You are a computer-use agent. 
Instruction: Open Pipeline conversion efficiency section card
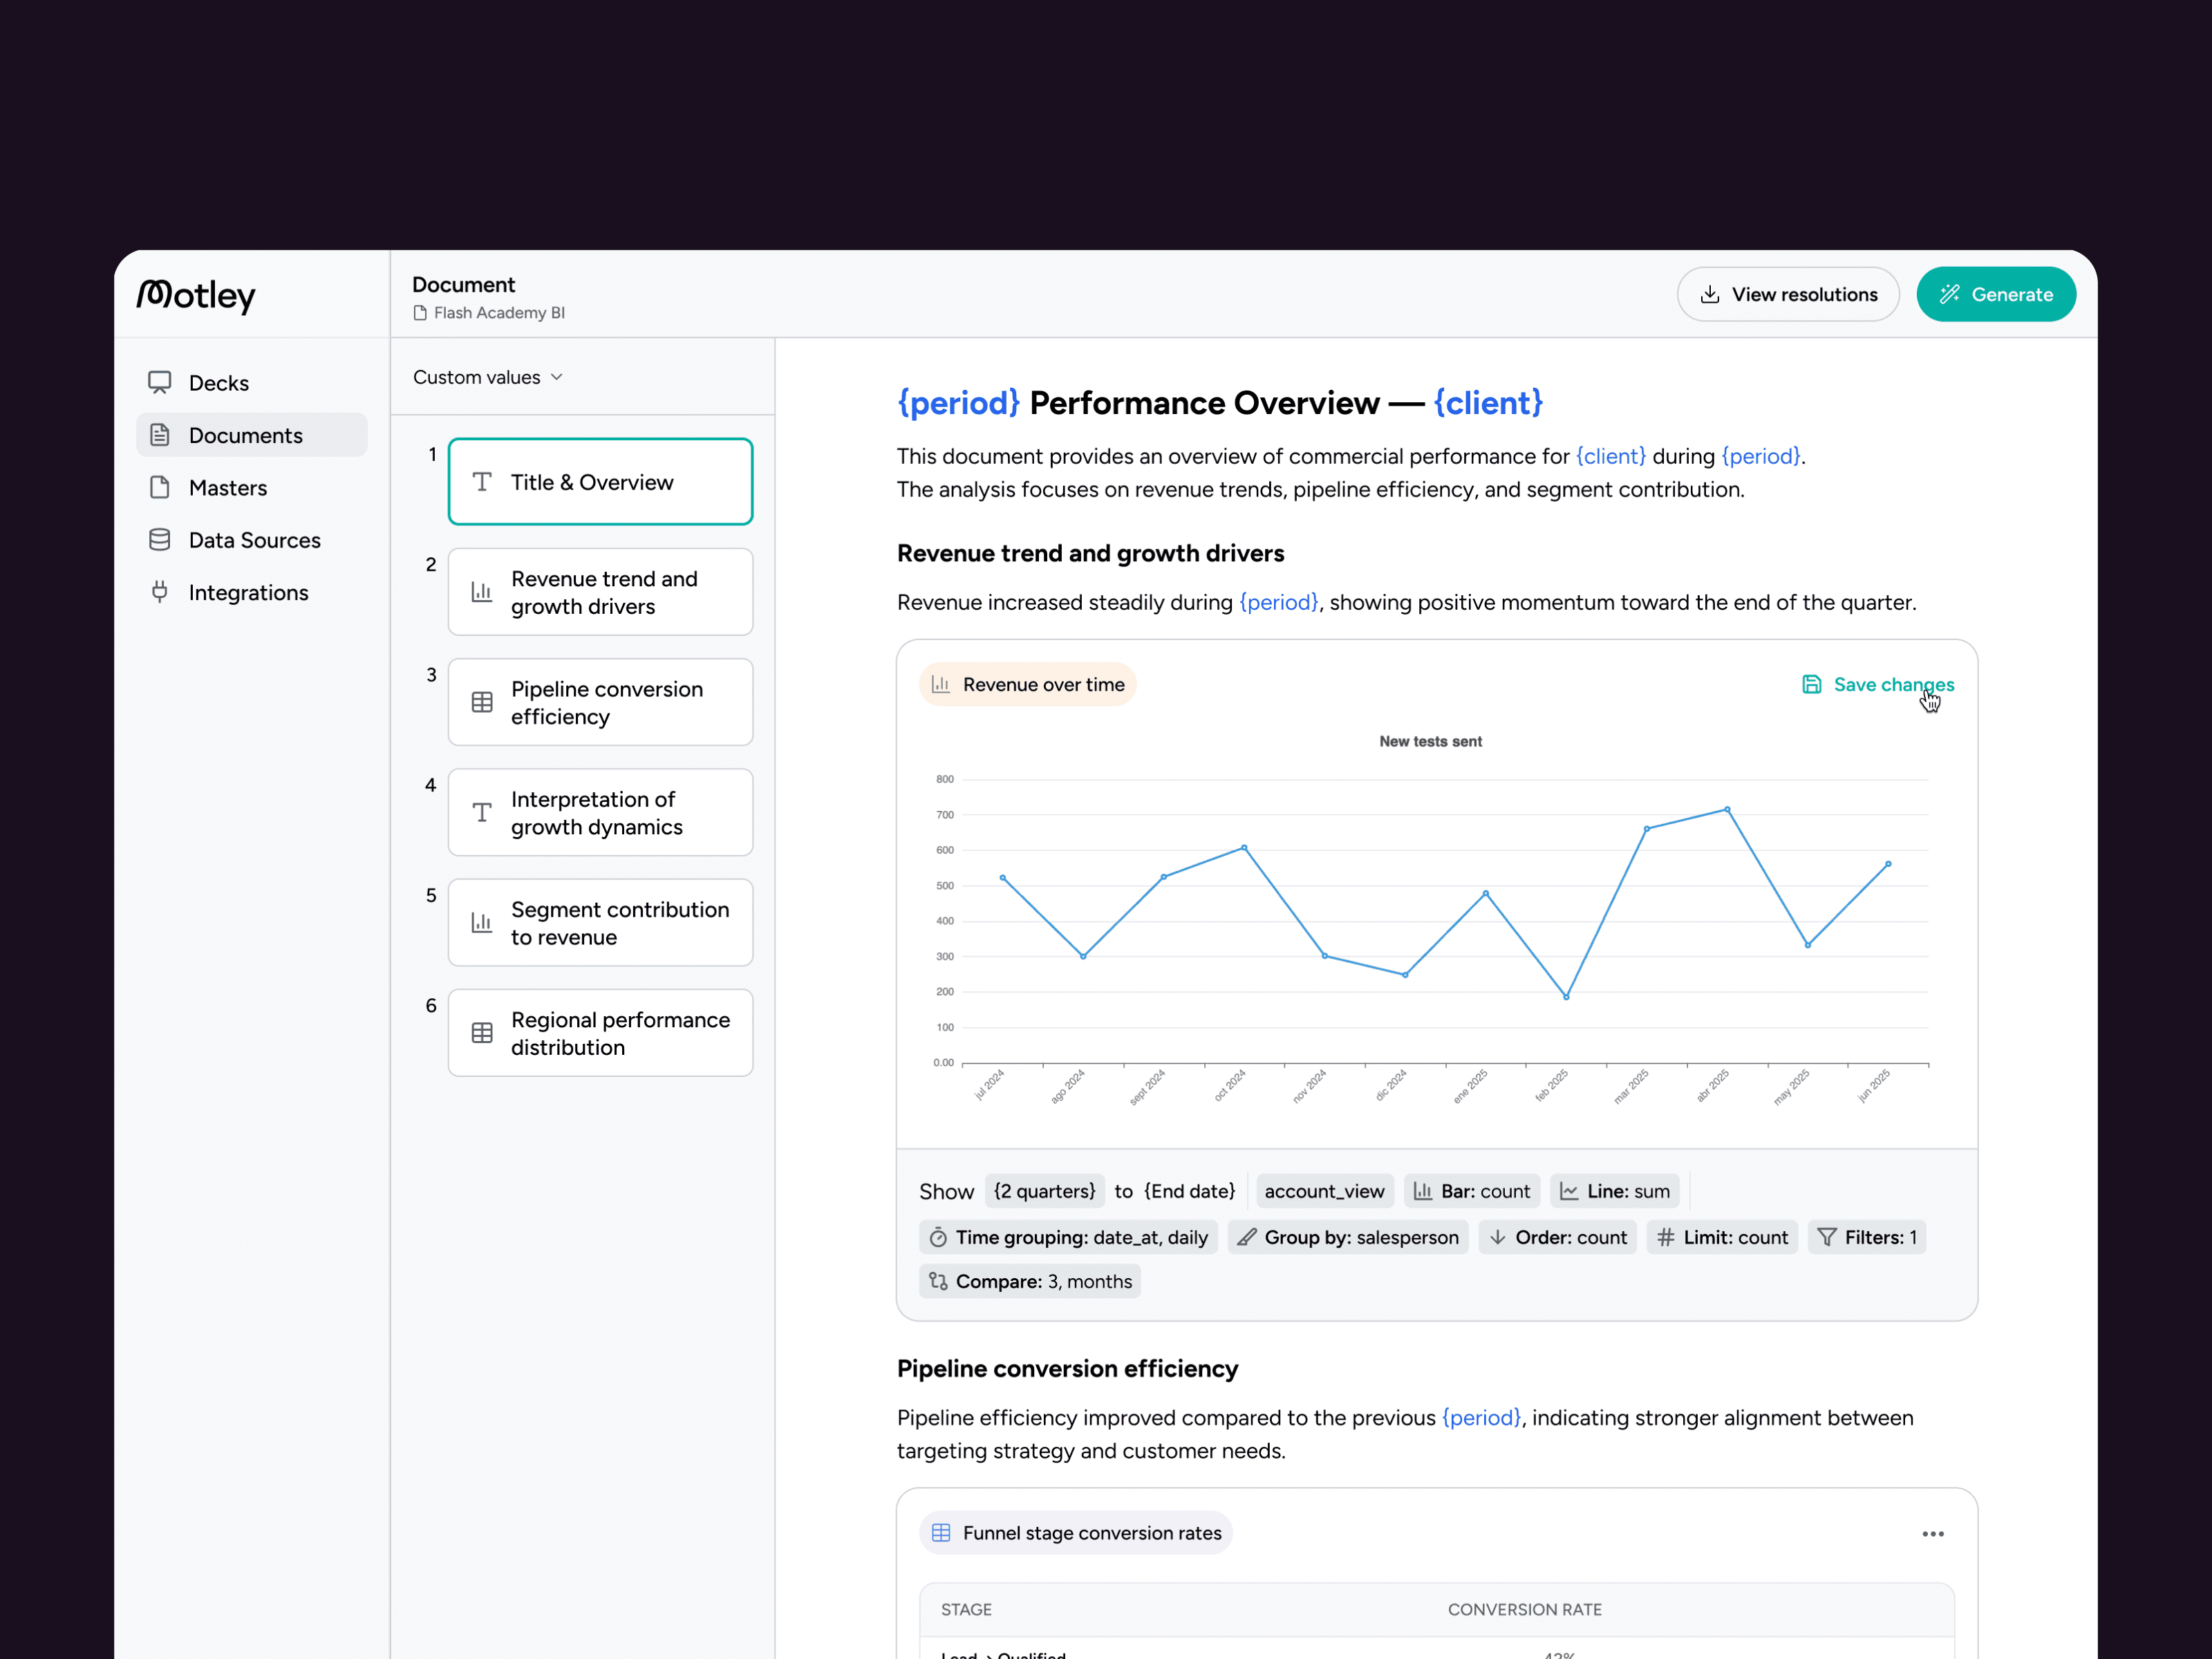(x=600, y=702)
